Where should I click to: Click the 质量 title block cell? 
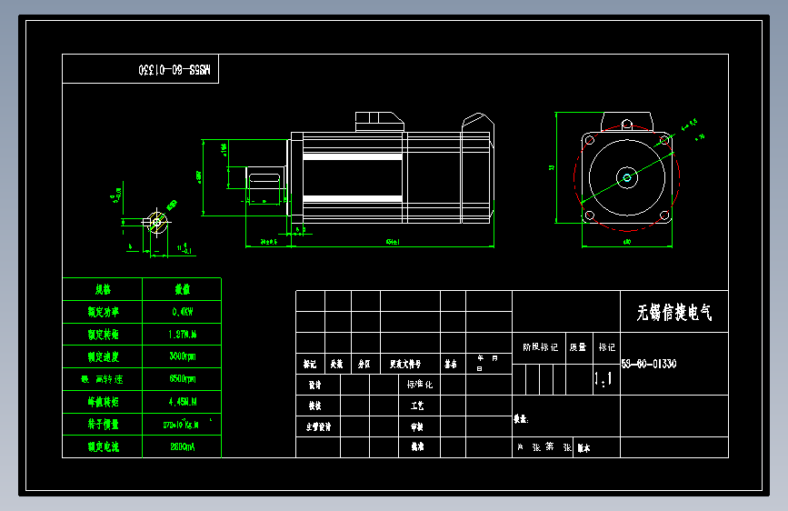[x=578, y=347]
